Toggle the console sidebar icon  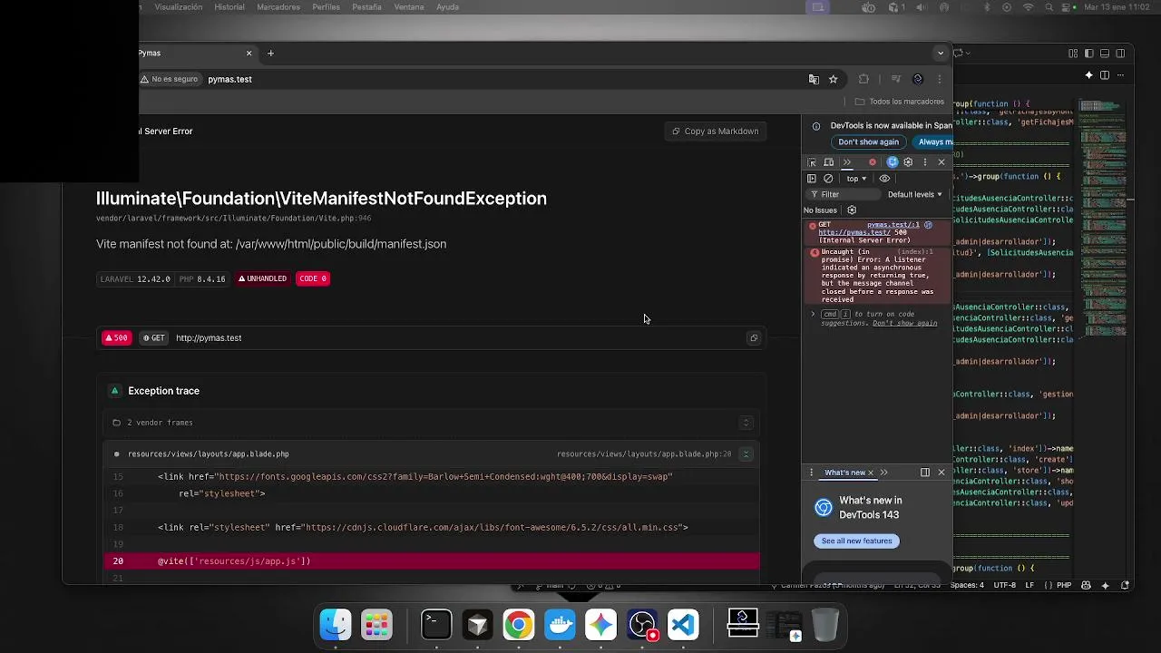pyautogui.click(x=812, y=179)
